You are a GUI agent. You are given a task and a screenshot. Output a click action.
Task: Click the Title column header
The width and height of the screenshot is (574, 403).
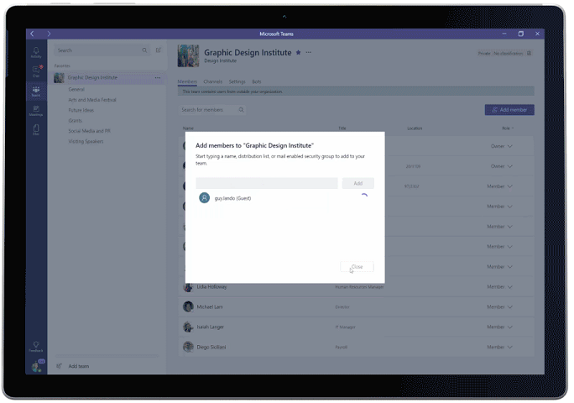(342, 128)
